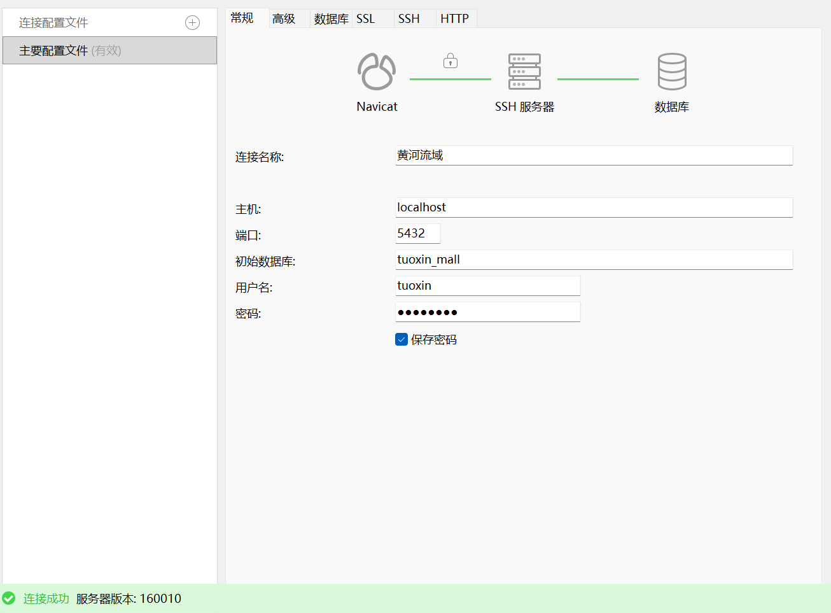831x613 pixels.
Task: Click the 用户名 field with tuoxin
Action: point(488,286)
